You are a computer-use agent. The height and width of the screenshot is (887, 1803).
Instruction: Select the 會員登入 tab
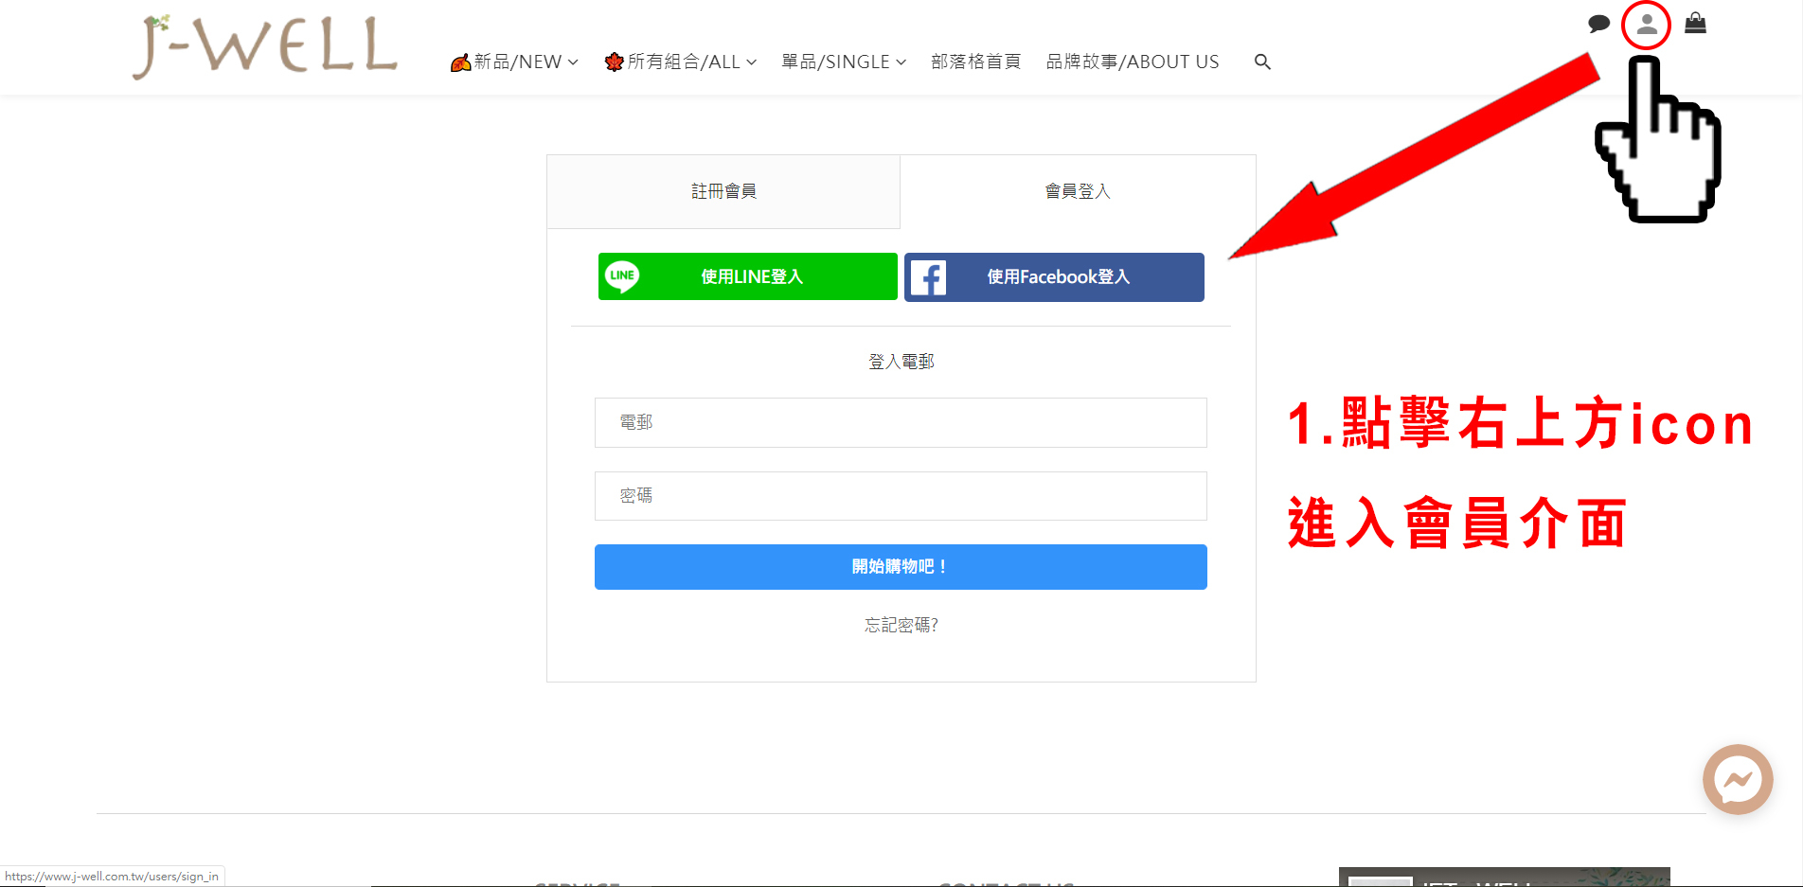tap(1077, 192)
